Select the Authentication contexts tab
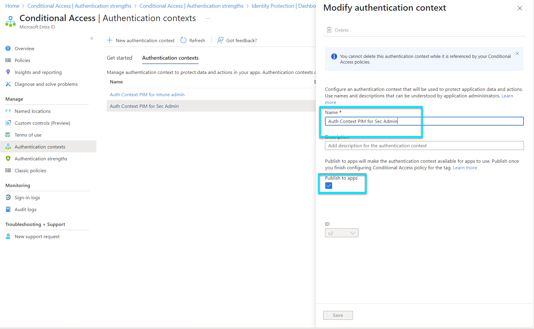Image resolution: width=534 pixels, height=329 pixels. pos(170,58)
